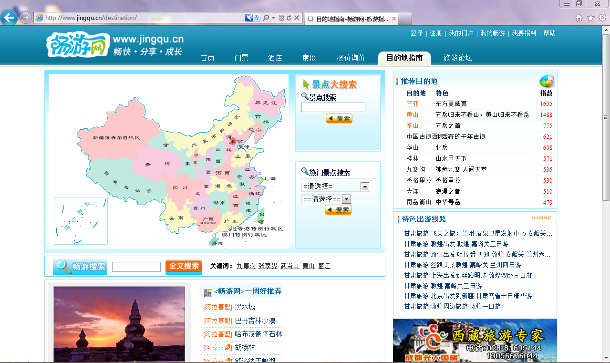This screenshot has width=610, height=363.
Task: Click the 我要报料 link
Action: (524, 33)
